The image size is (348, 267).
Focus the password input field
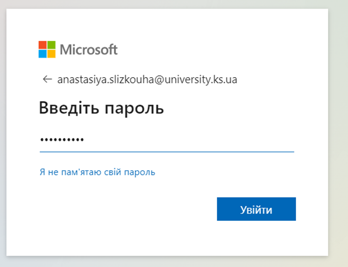coord(167,140)
